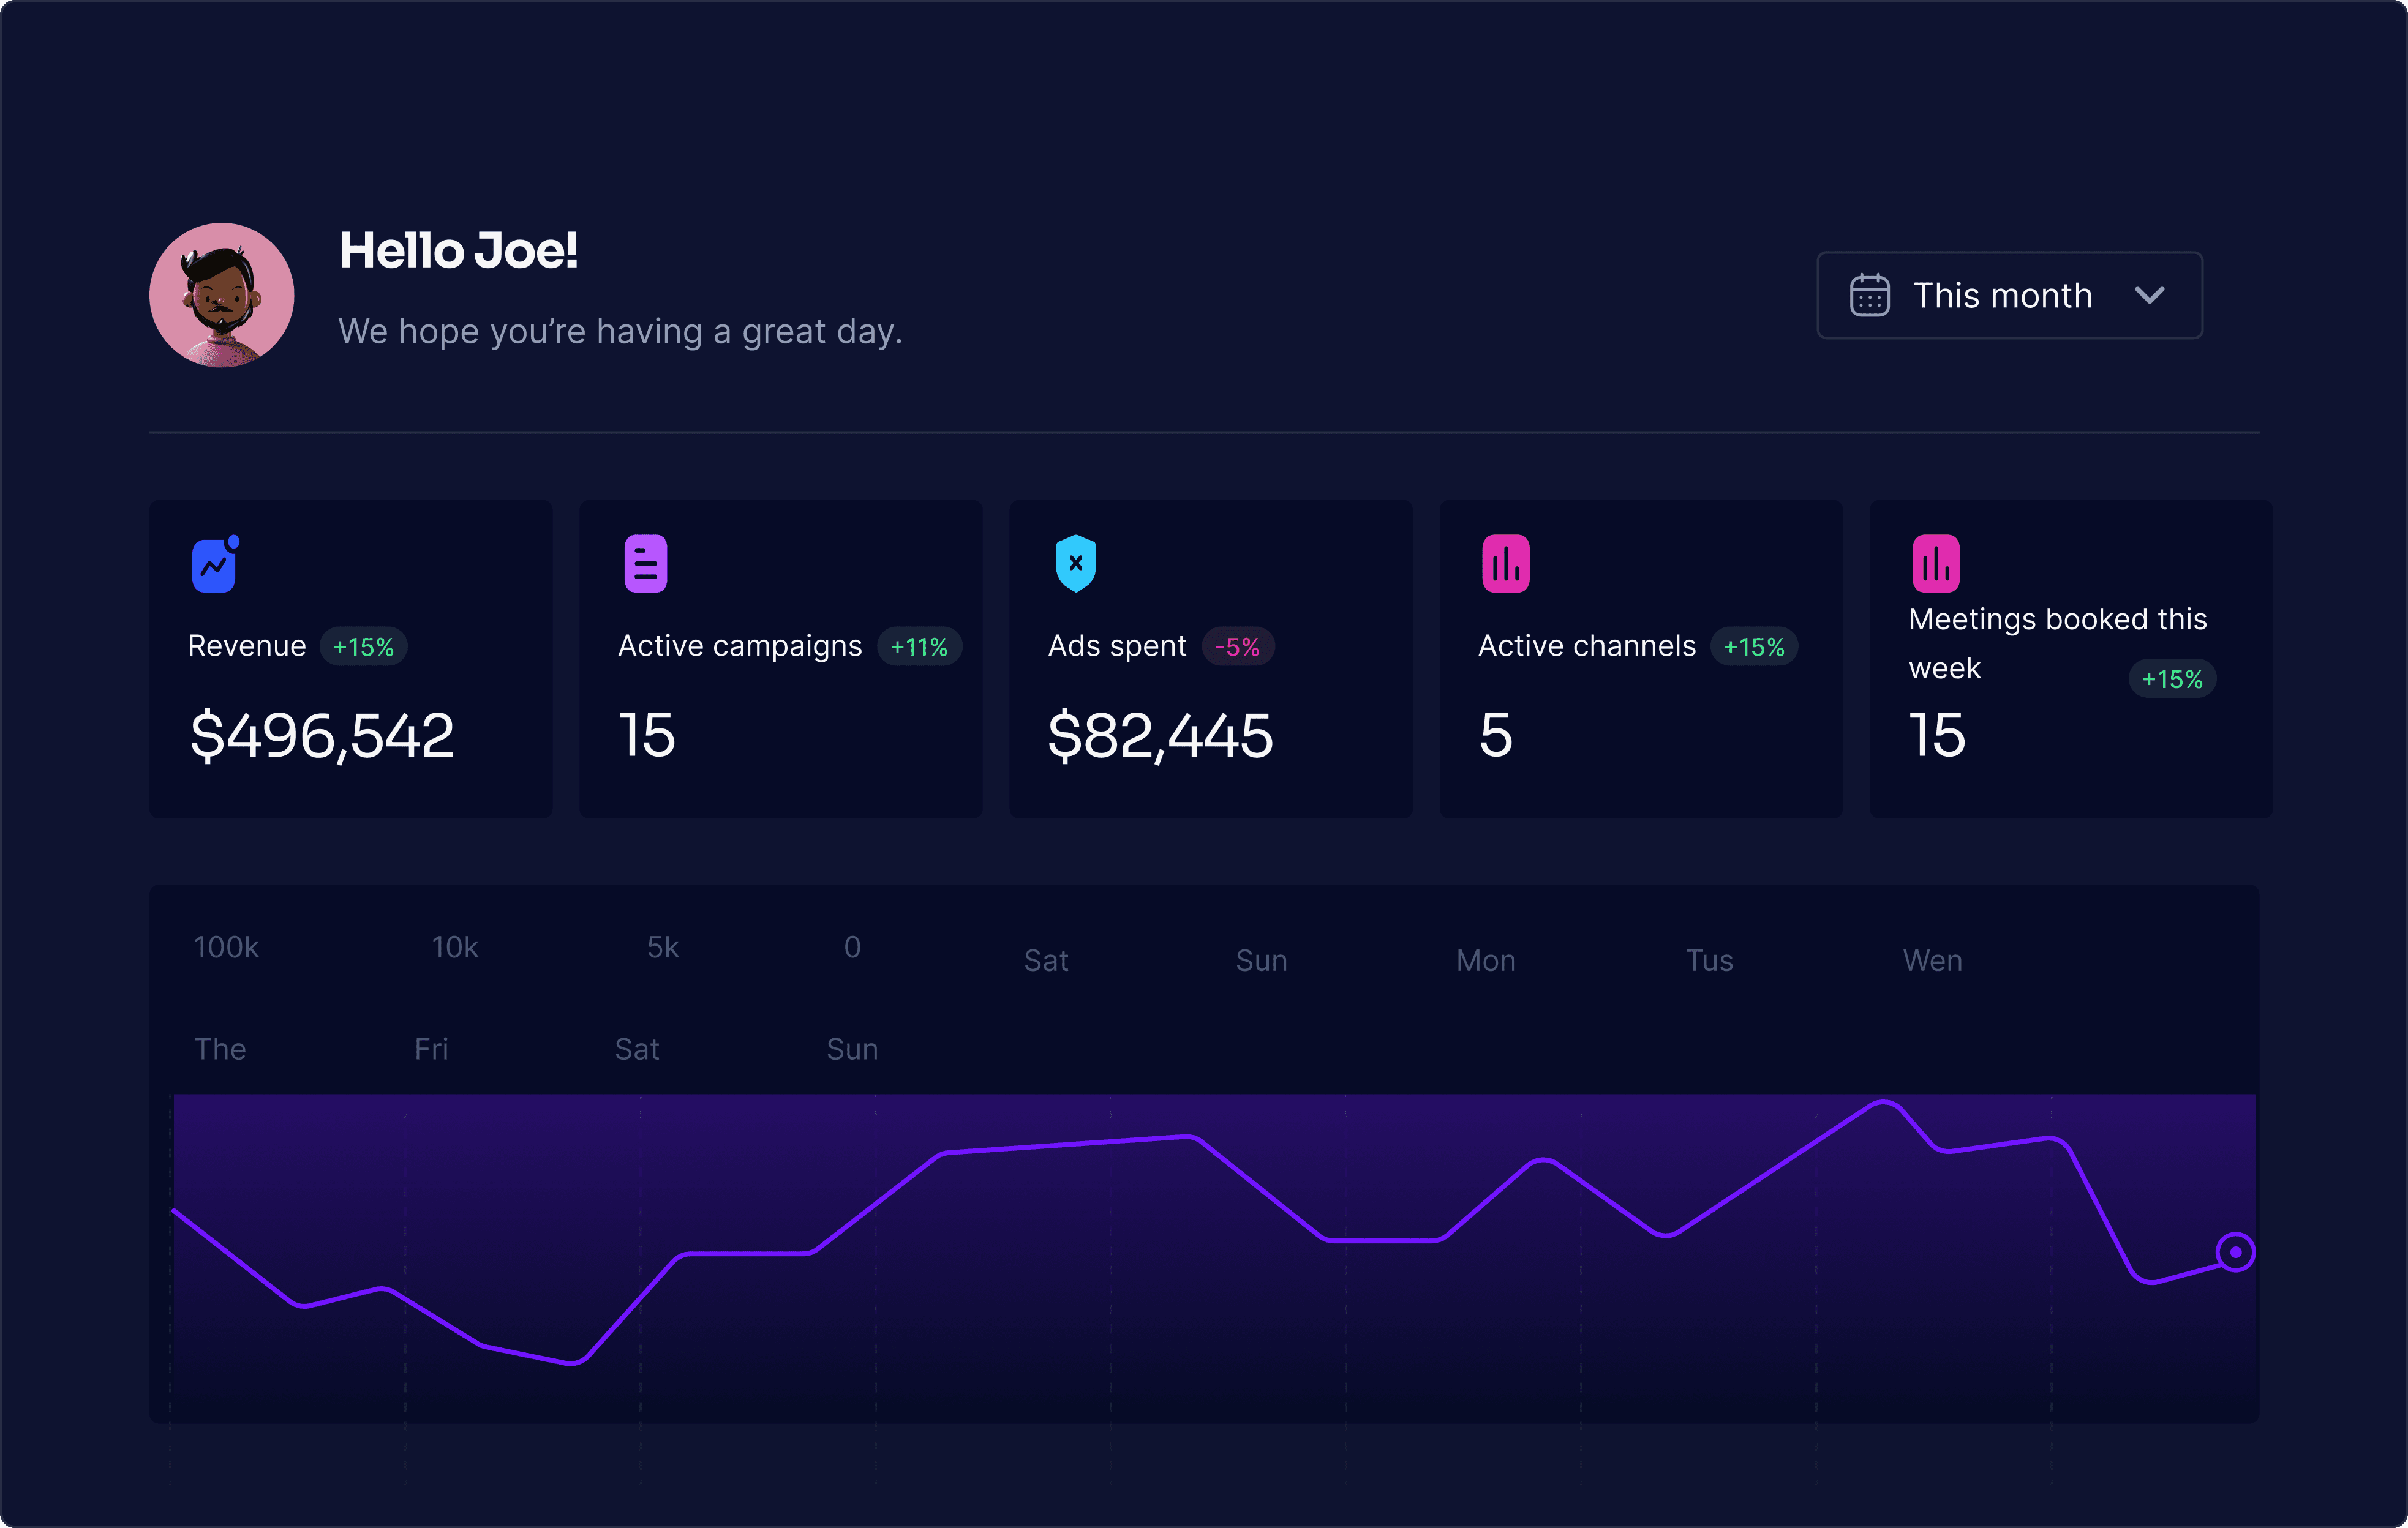Click the Sat label in lower row
The width and height of the screenshot is (2408, 1528).
(637, 1048)
